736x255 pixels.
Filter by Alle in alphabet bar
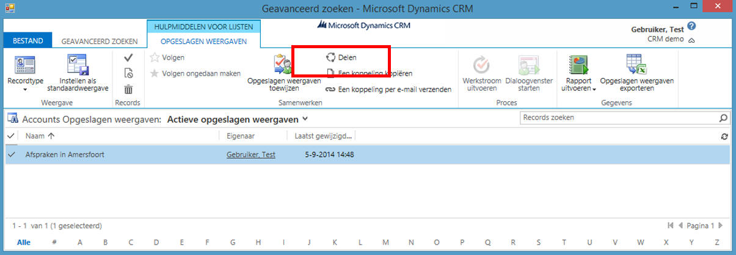click(24, 242)
